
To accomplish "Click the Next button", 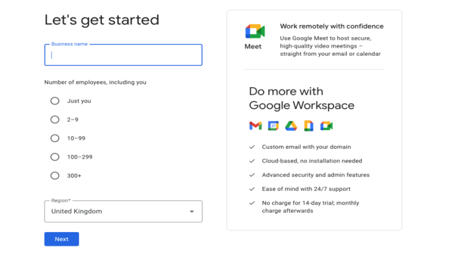I will click(x=61, y=239).
